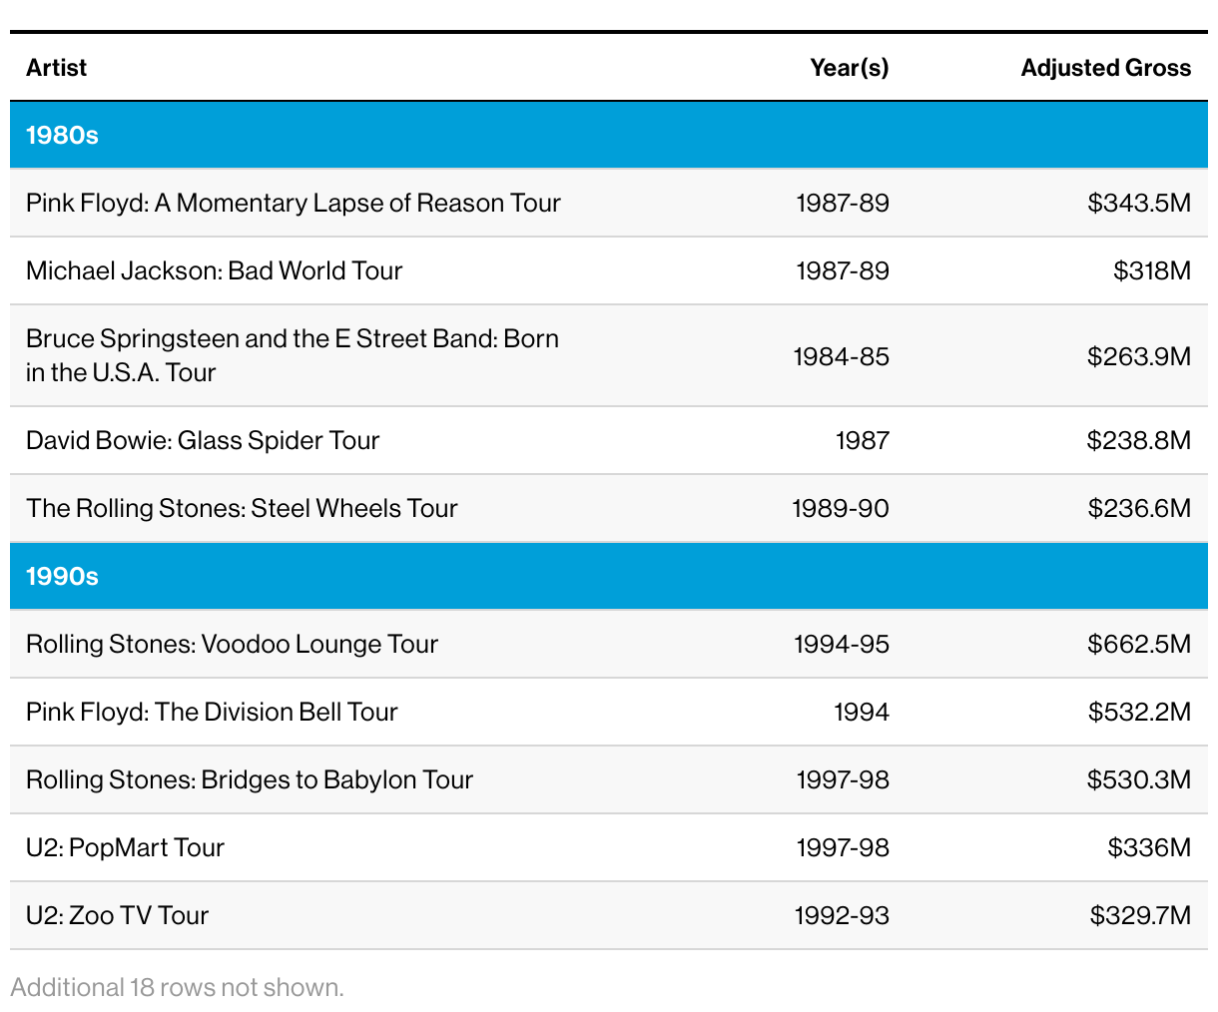Click Rolling Stones: Voodoo Lounge Tour
The height and width of the screenshot is (1012, 1218).
click(232, 645)
